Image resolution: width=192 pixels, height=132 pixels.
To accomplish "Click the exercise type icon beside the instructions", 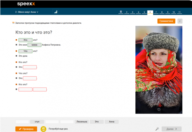I will pyautogui.click(x=13, y=23).
